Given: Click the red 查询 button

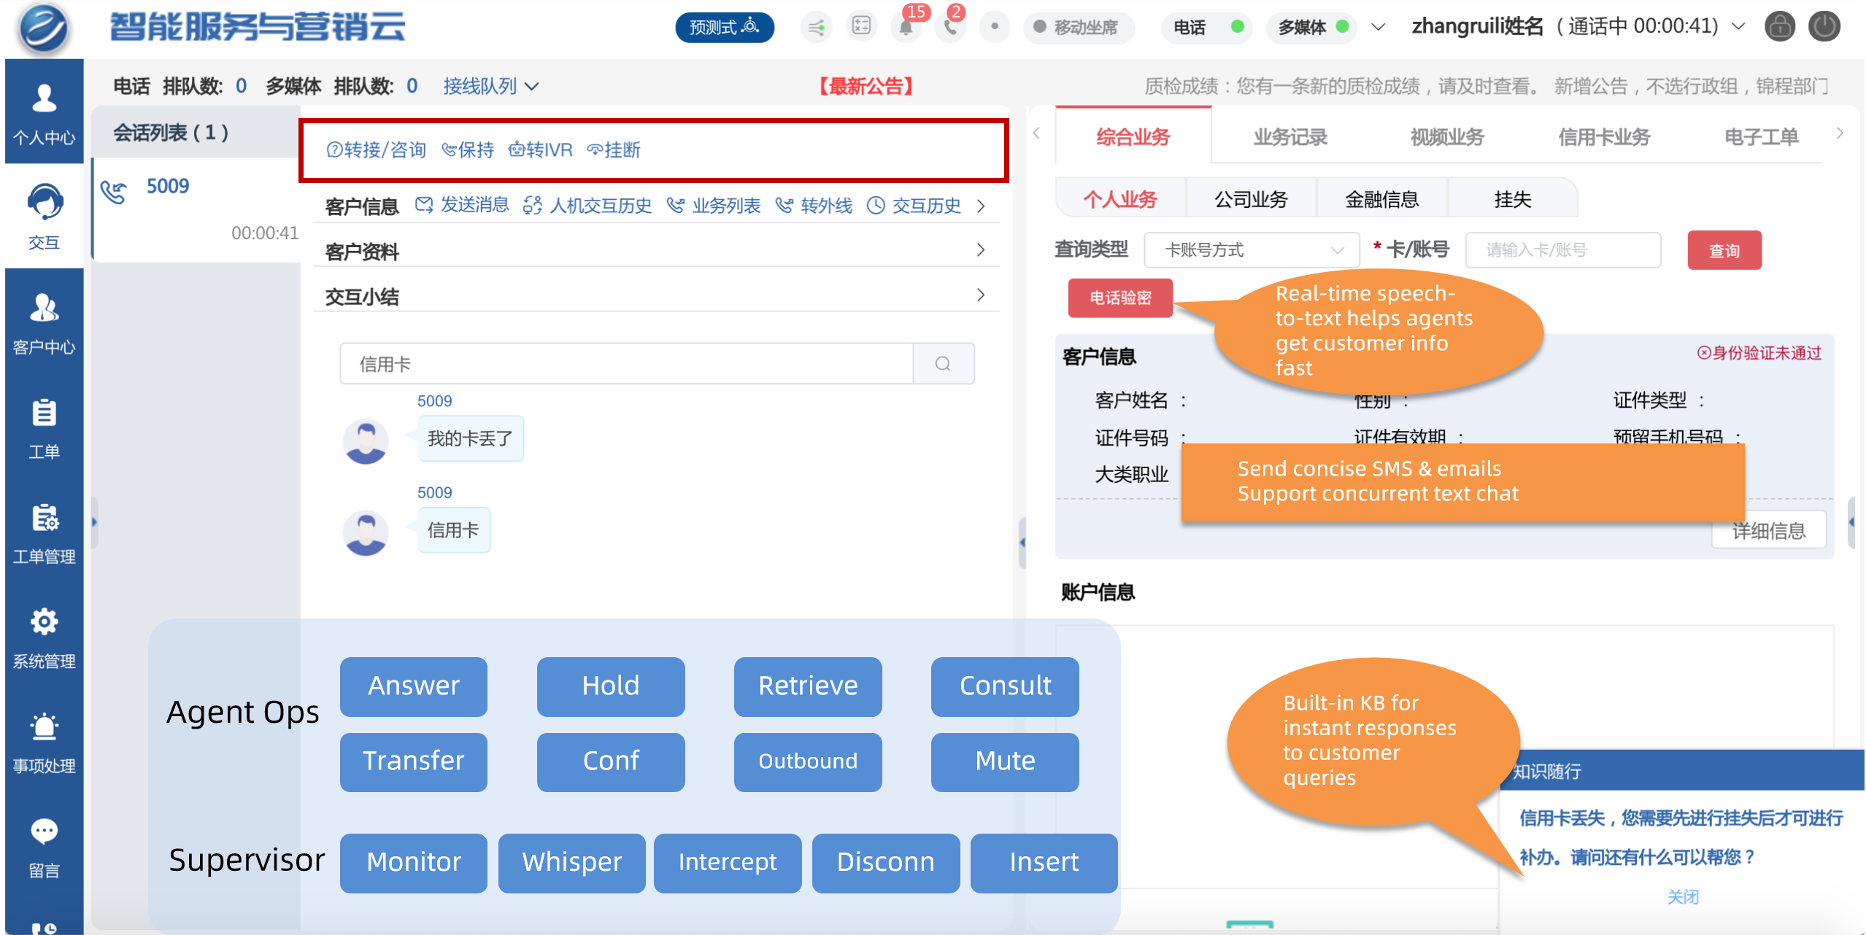Looking at the screenshot, I should click(1724, 250).
